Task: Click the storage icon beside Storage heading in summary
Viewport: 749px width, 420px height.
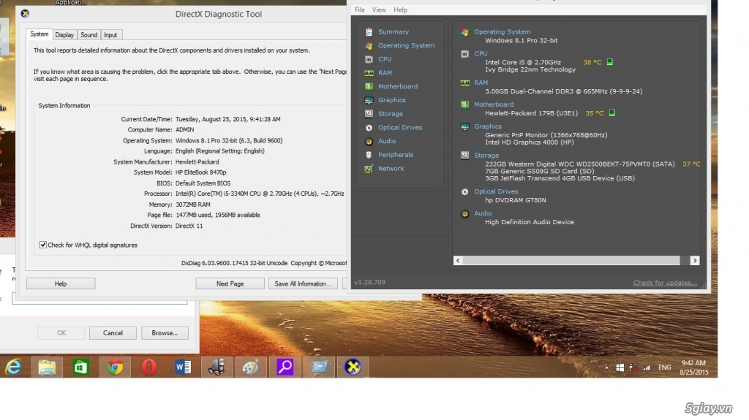Action: click(464, 155)
